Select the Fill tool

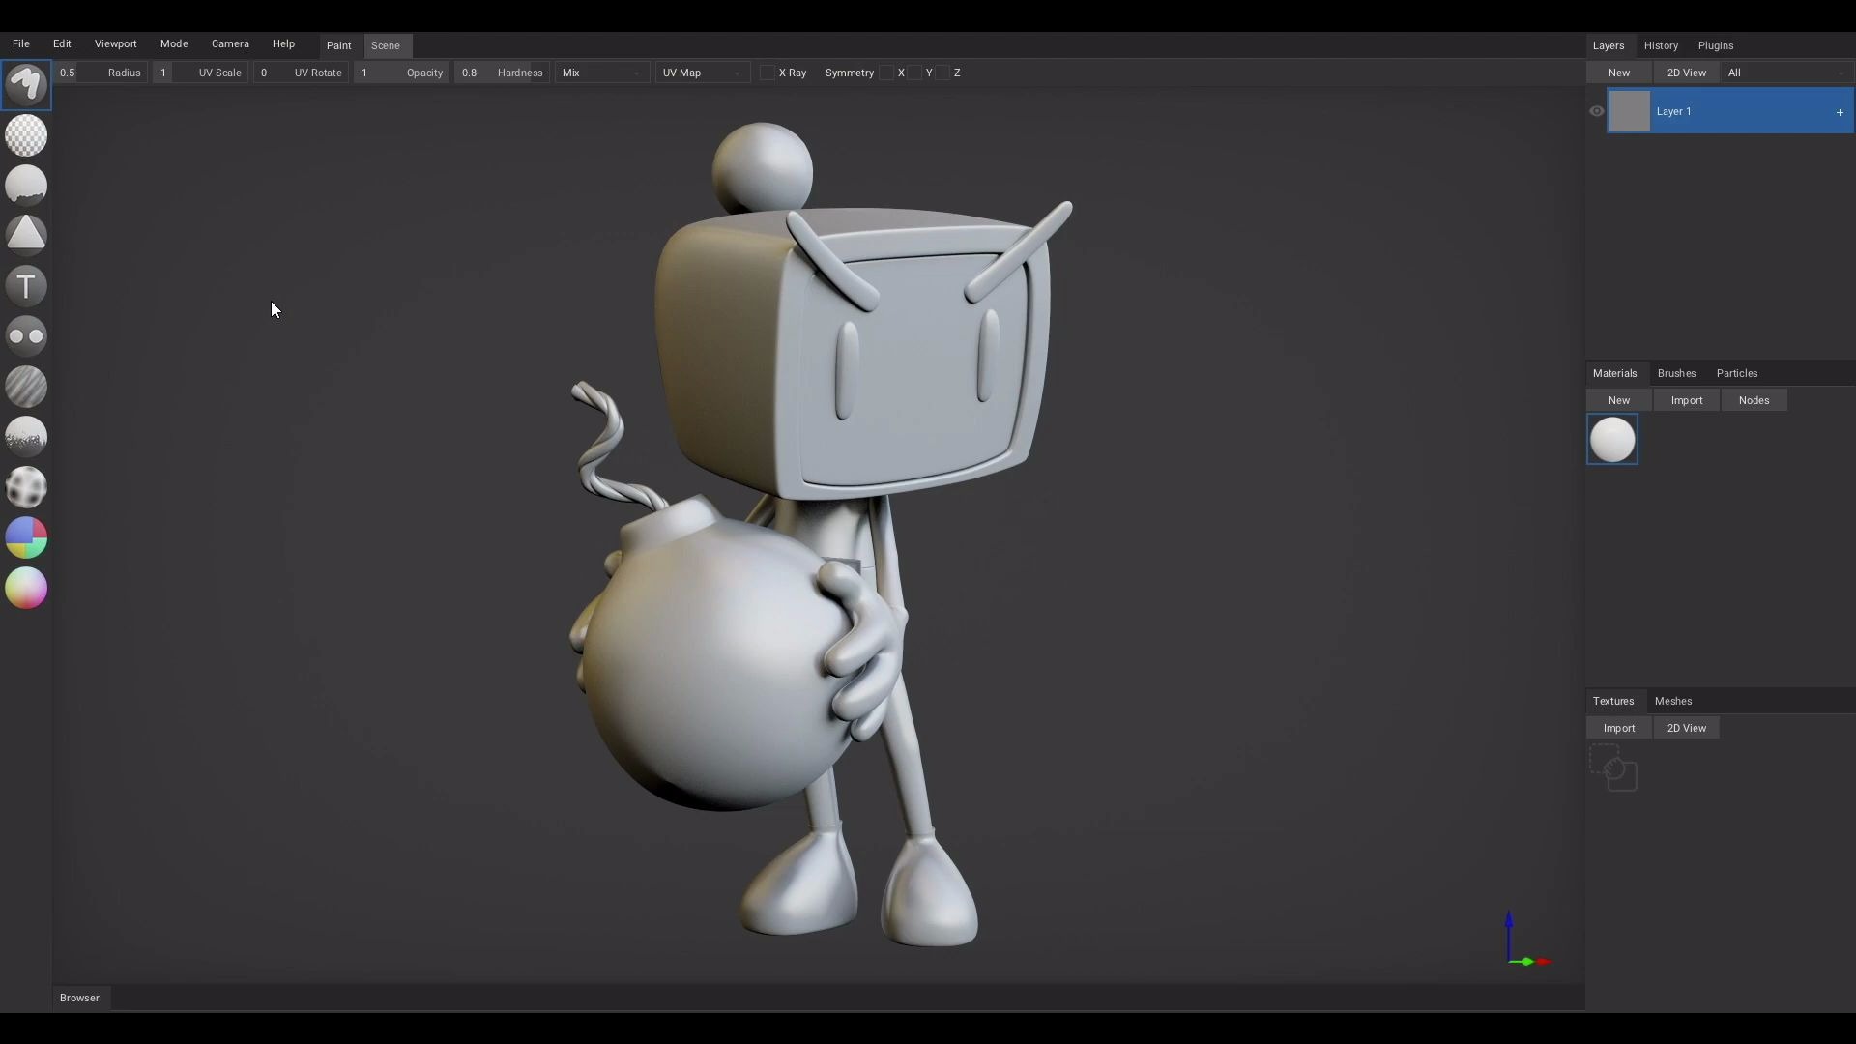coord(26,184)
